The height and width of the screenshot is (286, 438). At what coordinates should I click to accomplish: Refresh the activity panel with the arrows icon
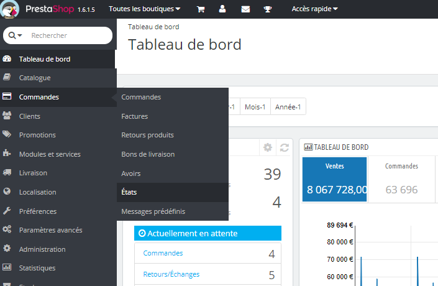pos(285,147)
